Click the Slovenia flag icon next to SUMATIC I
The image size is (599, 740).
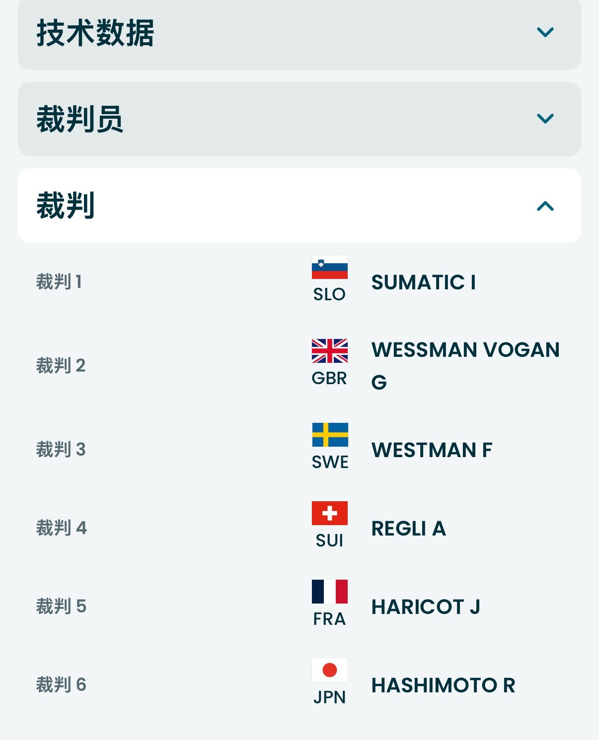(x=329, y=267)
